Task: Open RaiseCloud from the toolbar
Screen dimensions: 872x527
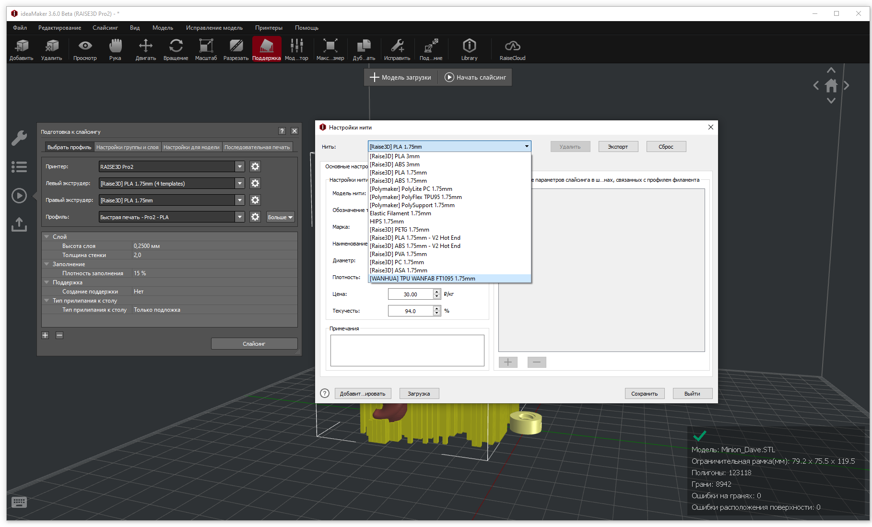Action: tap(513, 49)
